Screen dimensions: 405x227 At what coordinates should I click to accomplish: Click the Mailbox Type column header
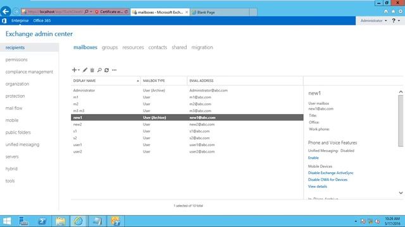click(x=164, y=81)
